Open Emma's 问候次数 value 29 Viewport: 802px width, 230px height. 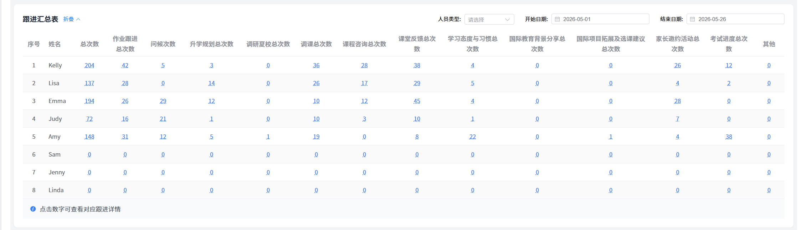point(163,101)
